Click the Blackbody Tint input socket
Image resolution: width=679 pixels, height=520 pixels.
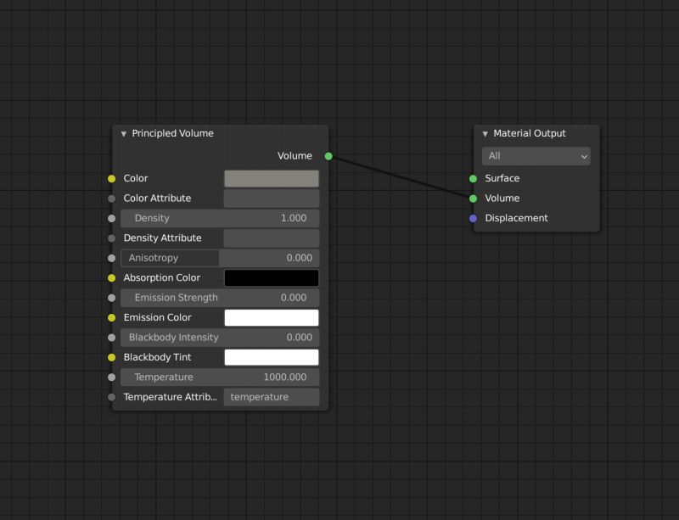[x=111, y=357]
